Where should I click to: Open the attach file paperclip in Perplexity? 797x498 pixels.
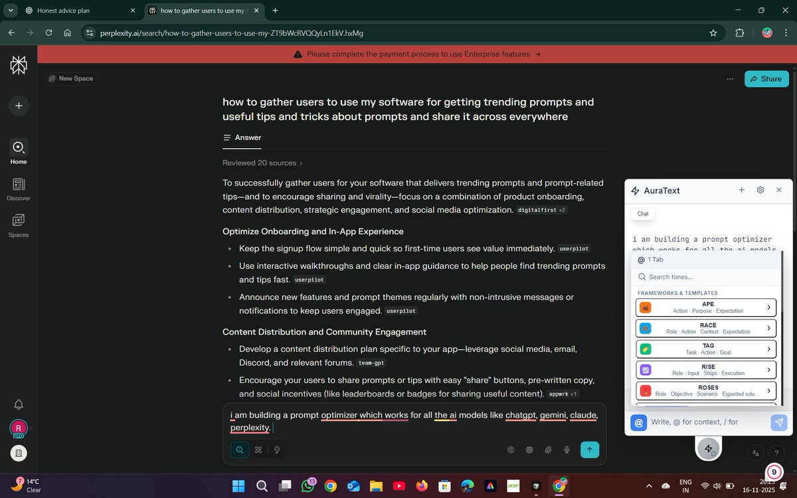coord(548,450)
